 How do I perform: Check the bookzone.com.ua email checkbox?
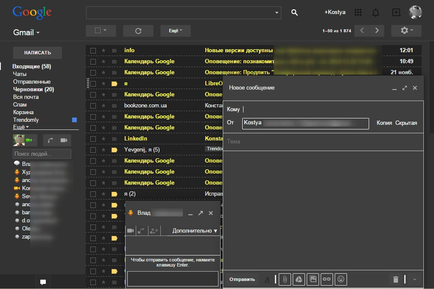[x=92, y=105]
